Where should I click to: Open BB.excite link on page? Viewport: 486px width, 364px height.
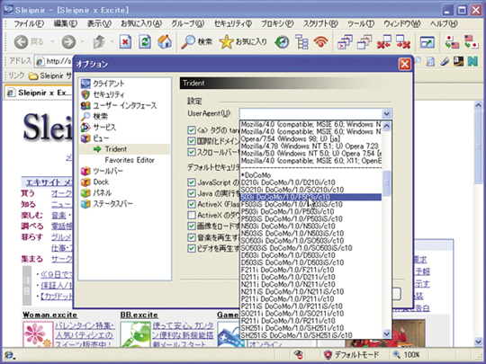coord(139,315)
